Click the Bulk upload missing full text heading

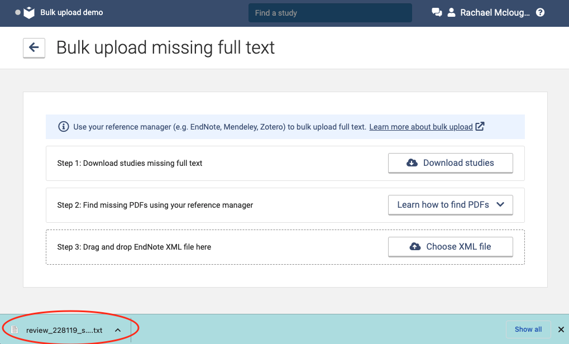(x=165, y=47)
